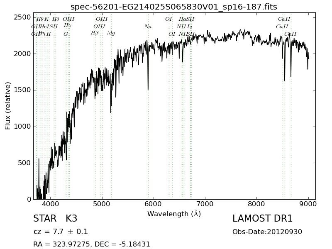The width and height of the screenshot is (332, 249).
Task: Click the x-axis label Wavelength (Å)
Action: (174, 214)
